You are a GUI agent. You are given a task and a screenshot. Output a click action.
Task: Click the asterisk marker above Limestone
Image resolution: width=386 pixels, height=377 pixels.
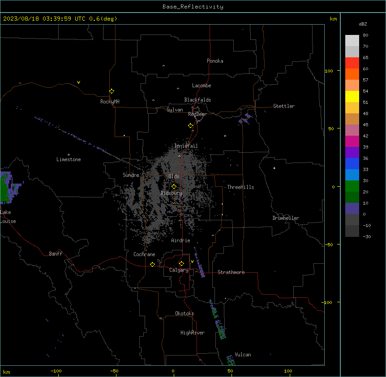(69, 155)
